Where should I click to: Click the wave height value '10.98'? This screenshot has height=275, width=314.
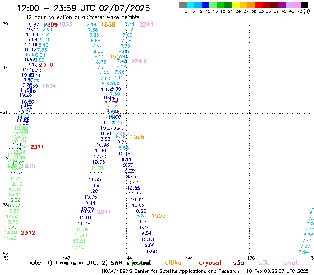pos(103,145)
